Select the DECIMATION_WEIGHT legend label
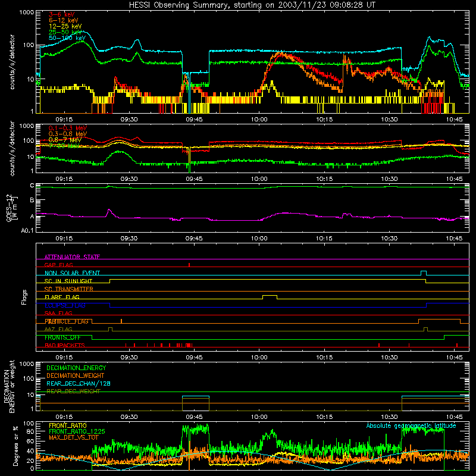The width and height of the screenshot is (476, 476). click(x=76, y=375)
